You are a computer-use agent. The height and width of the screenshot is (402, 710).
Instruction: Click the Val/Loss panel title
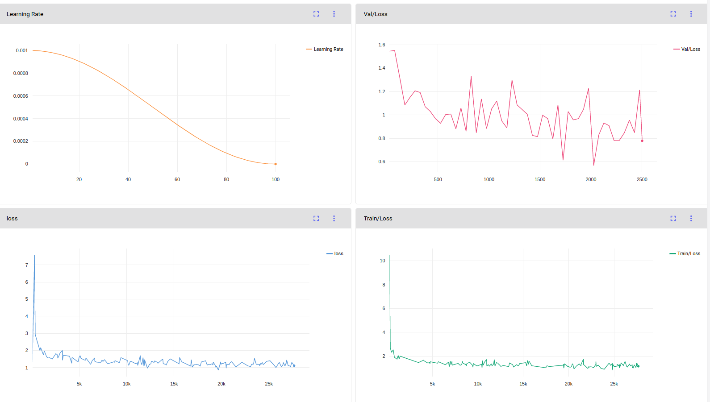pyautogui.click(x=376, y=14)
